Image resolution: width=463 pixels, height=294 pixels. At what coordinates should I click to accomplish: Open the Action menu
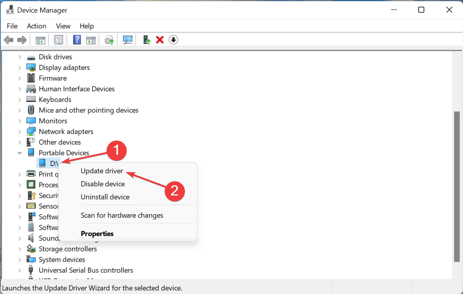point(36,26)
